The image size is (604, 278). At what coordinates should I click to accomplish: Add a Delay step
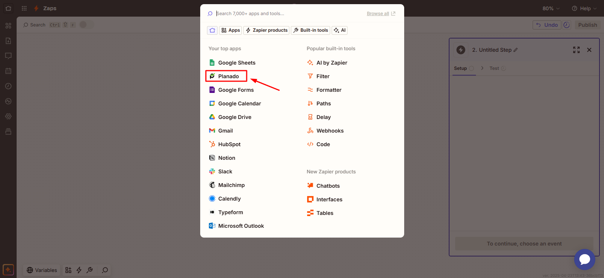tap(319, 117)
